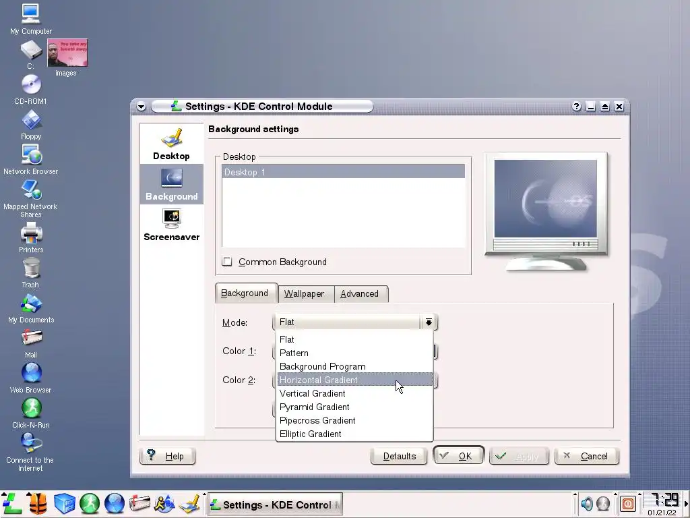This screenshot has width=690, height=518.
Task: Click the green running man taskbar icon
Action: pos(90,503)
